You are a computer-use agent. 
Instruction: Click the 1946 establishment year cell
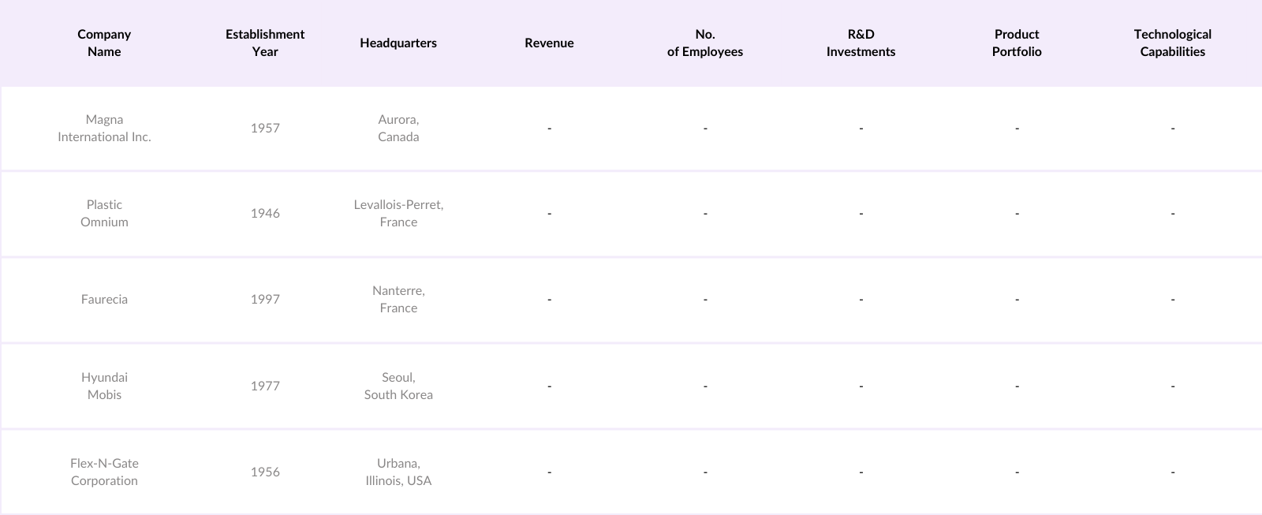coord(265,213)
